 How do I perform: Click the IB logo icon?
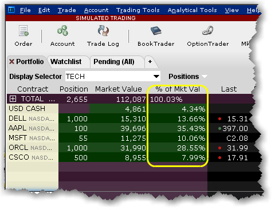pos(11,10)
